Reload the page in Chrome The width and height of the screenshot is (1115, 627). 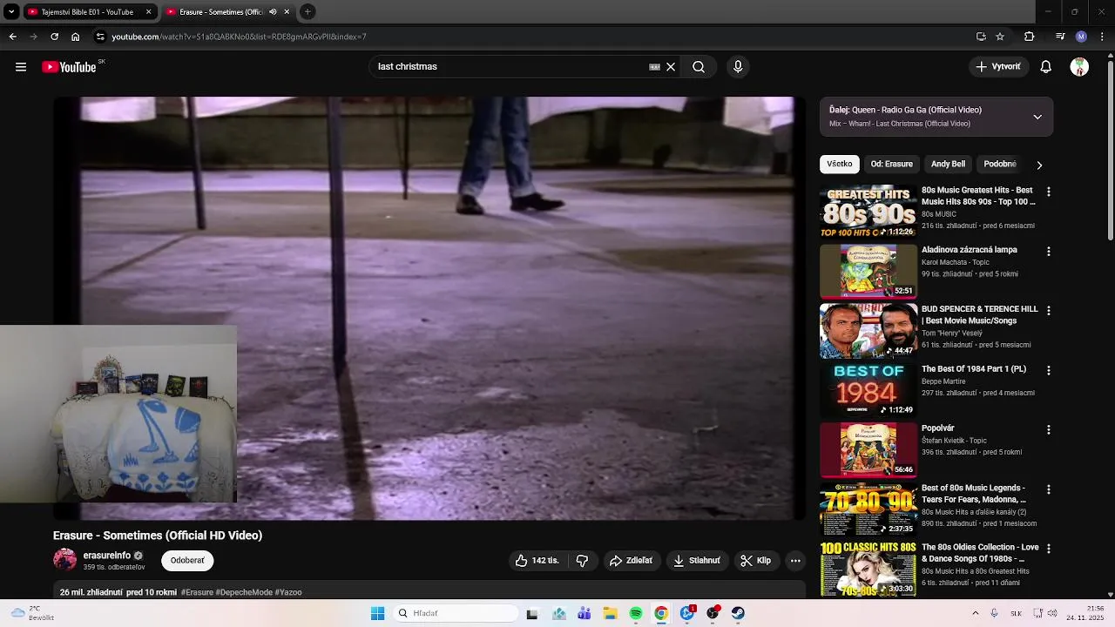click(x=54, y=37)
